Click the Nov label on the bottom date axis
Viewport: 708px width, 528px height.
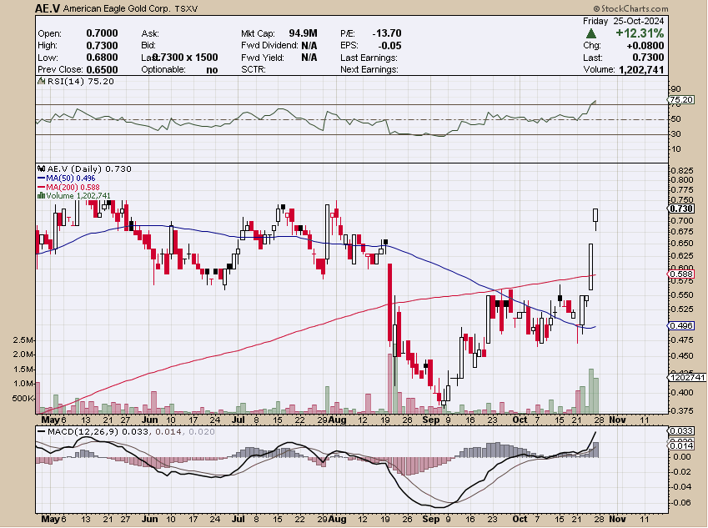(617, 520)
